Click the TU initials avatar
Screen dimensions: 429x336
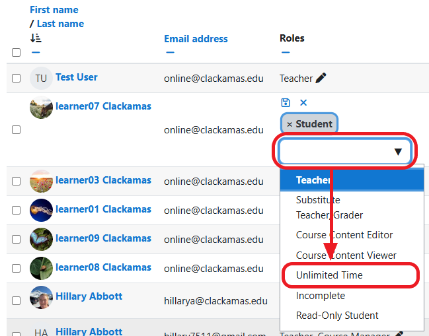(41, 79)
